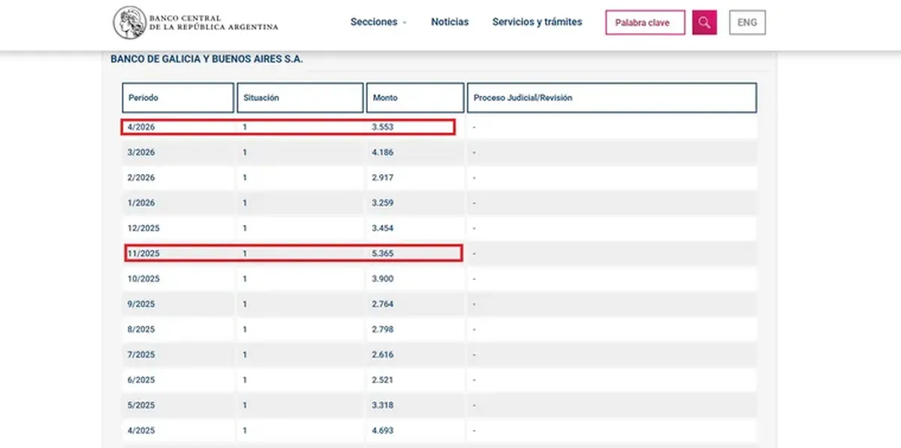Click amount 3.259 in the table
Viewport: 901px width, 448px height.
(382, 203)
